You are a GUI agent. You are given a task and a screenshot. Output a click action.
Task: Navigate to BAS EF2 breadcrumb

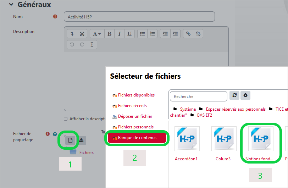click(204, 115)
